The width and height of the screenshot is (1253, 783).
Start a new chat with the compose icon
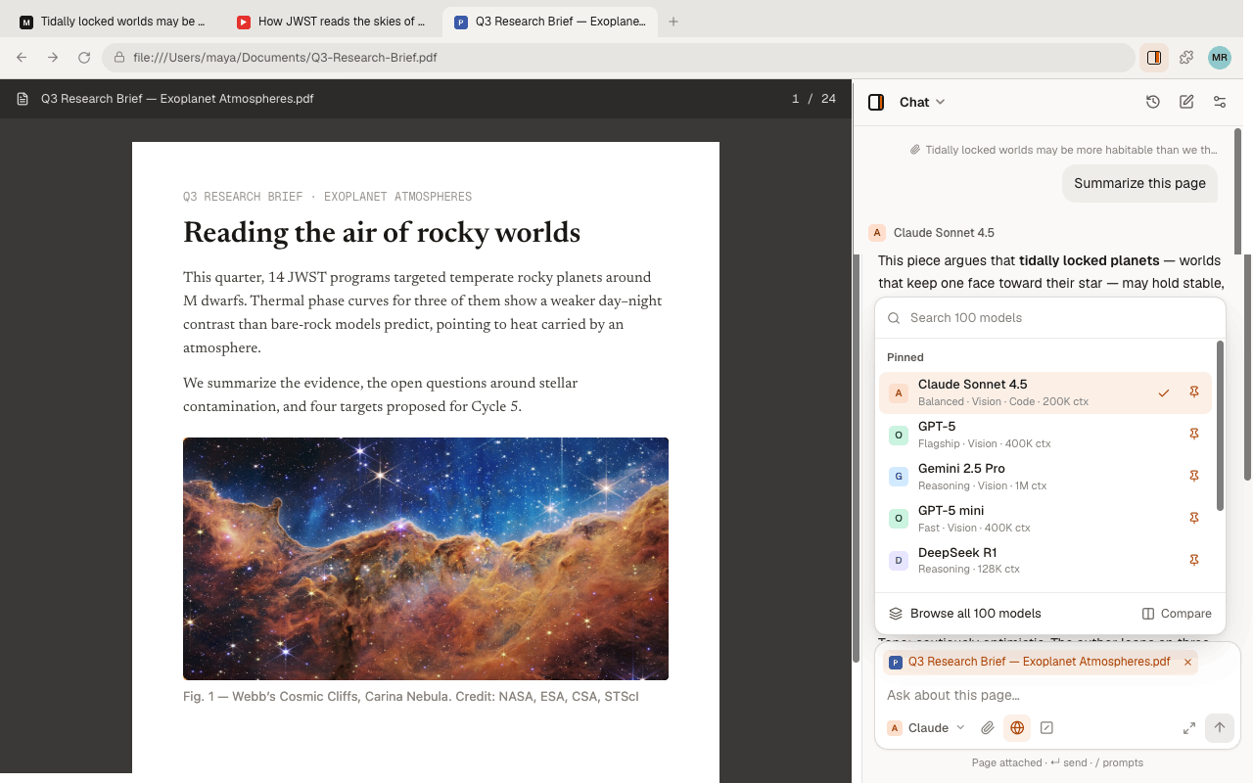[x=1186, y=102]
